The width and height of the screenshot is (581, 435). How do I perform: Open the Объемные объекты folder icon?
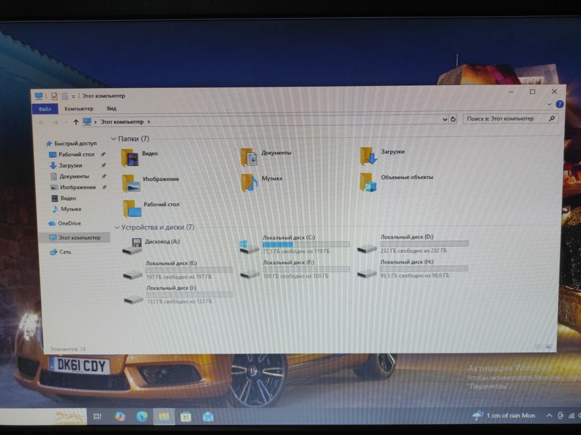click(x=368, y=181)
